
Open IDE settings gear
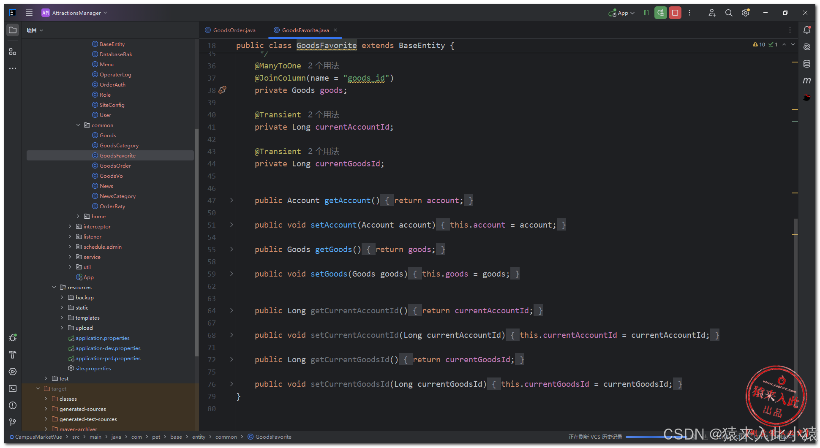tap(746, 13)
